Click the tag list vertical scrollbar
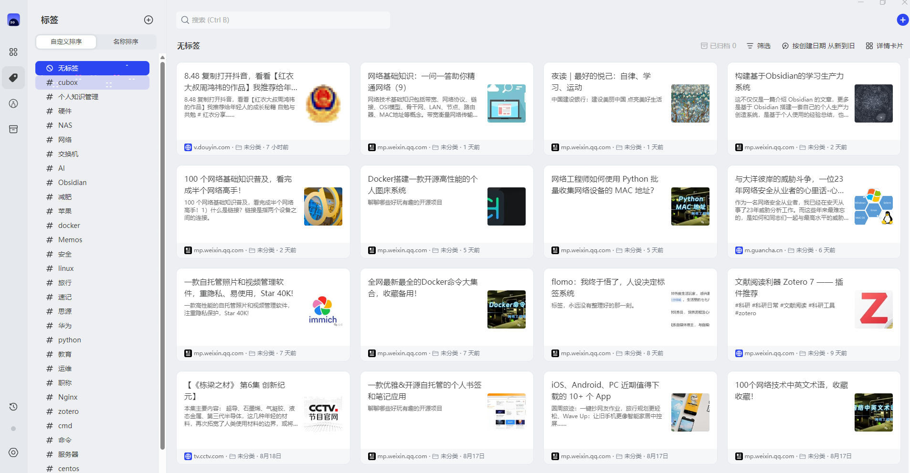Screen dimensions: 910x473 click(162, 253)
